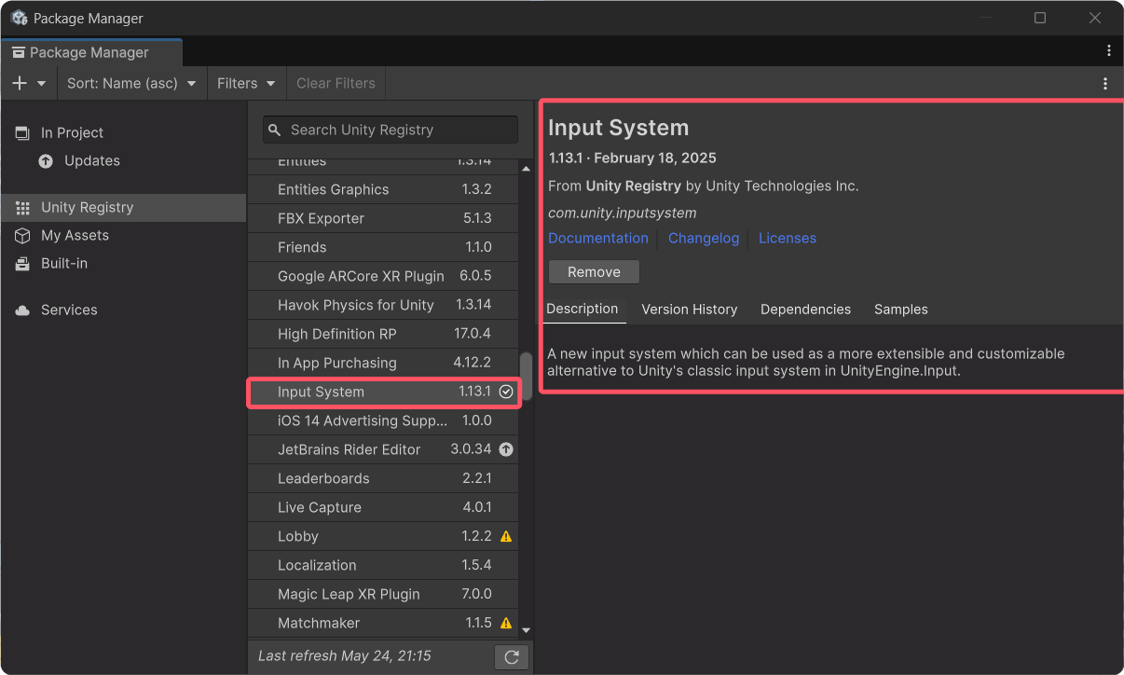Click the Input System 1.13.1 version number
The image size is (1124, 675).
(474, 392)
